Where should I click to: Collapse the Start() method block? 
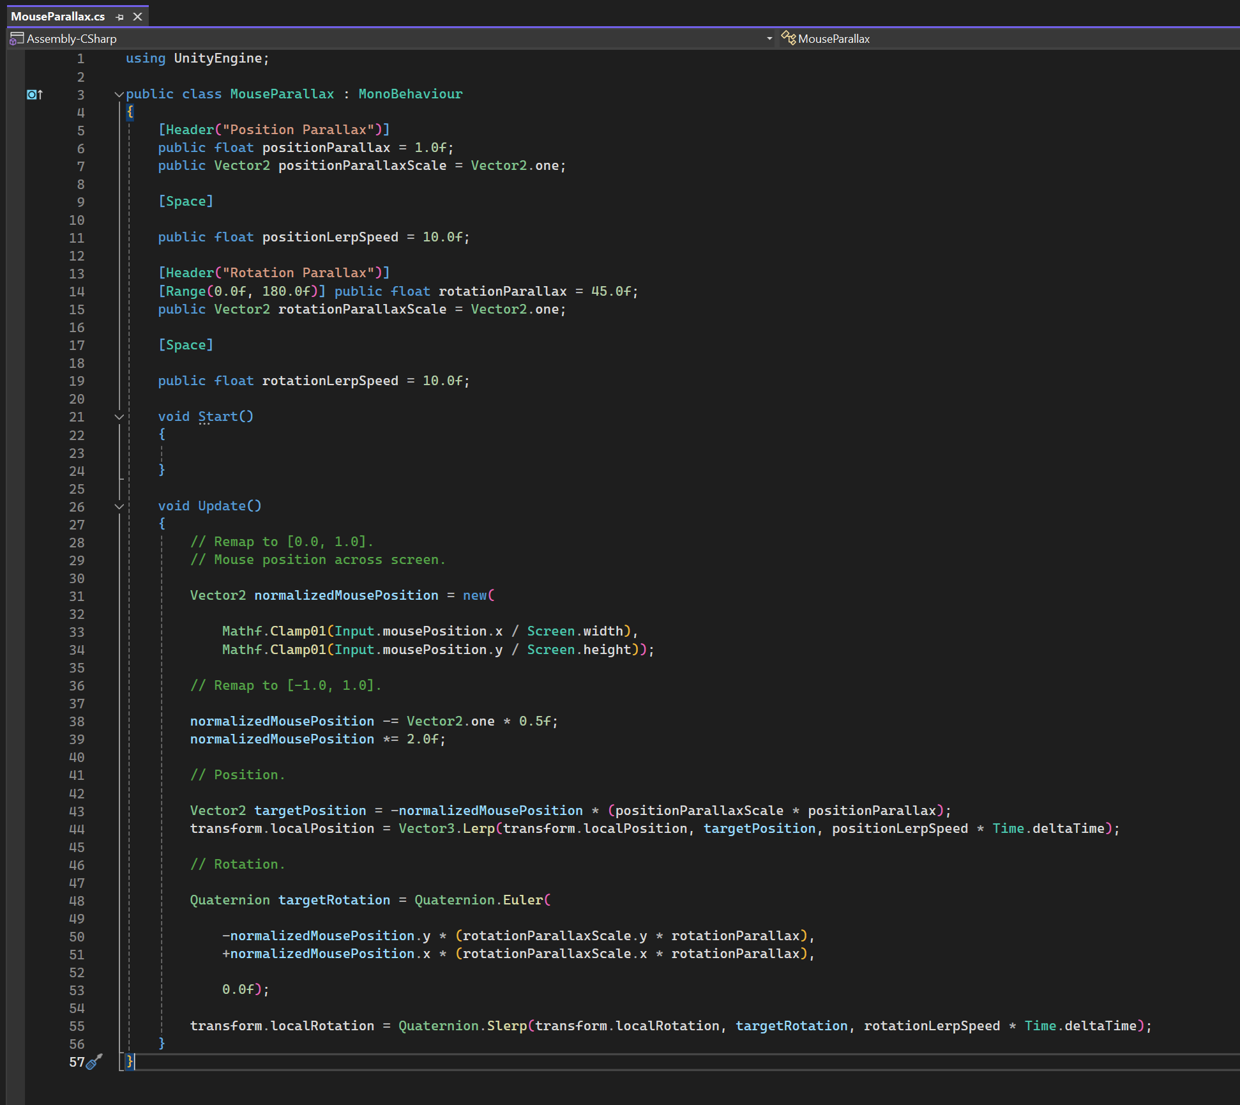tap(119, 417)
